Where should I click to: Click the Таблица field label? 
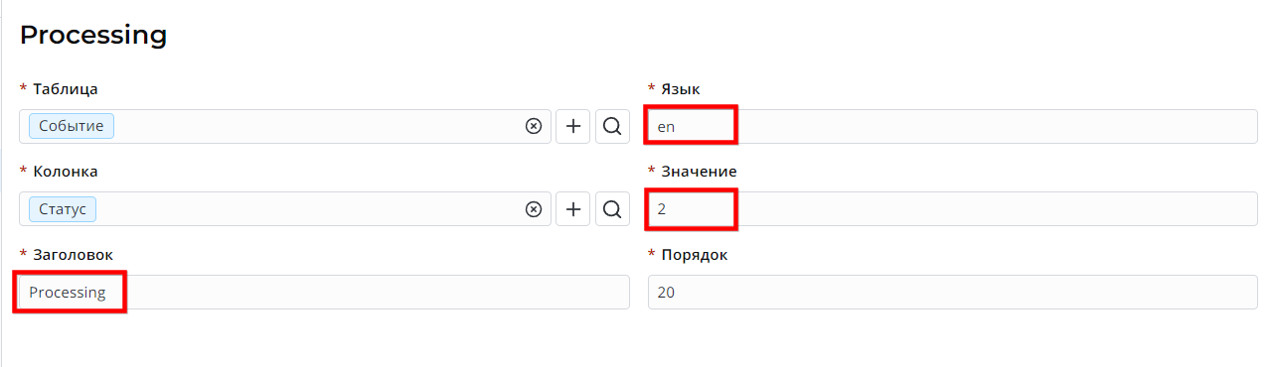coord(66,89)
